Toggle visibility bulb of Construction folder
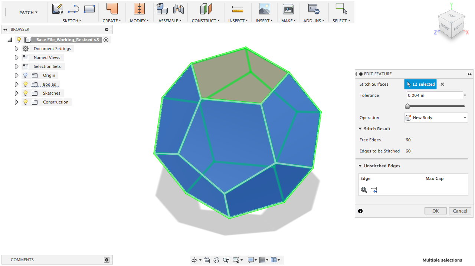475x266 pixels. [26, 102]
